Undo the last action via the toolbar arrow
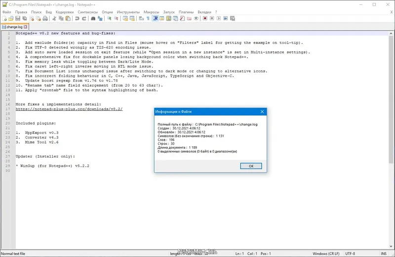Image resolution: width=395 pixels, height=257 pixels. coord(77,18)
